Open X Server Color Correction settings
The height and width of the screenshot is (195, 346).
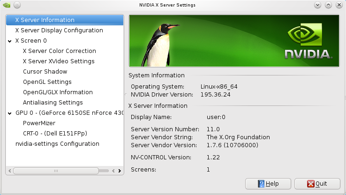pyautogui.click(x=59, y=51)
